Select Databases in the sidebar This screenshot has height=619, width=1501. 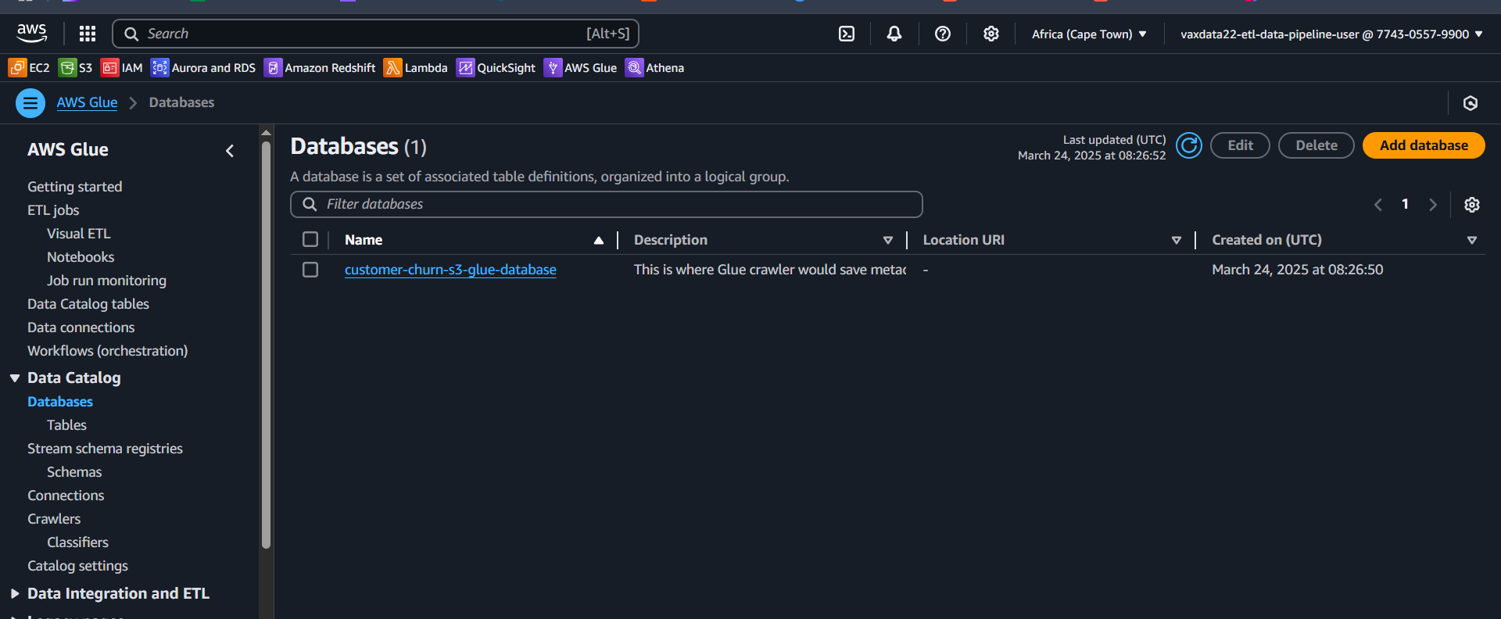[x=60, y=402]
